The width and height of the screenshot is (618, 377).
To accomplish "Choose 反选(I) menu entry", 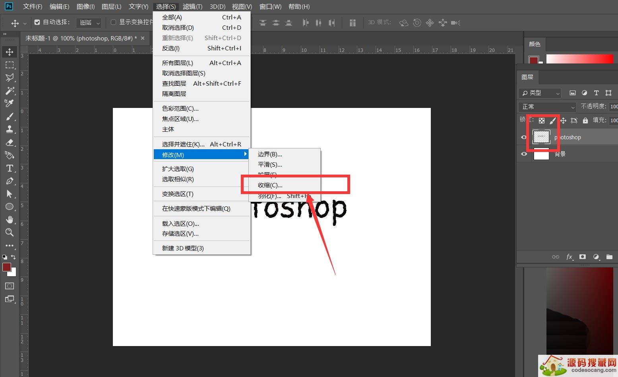I will [202, 48].
